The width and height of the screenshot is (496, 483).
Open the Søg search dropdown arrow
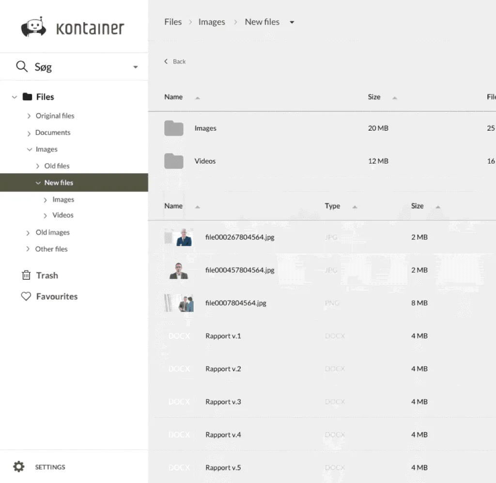[136, 67]
